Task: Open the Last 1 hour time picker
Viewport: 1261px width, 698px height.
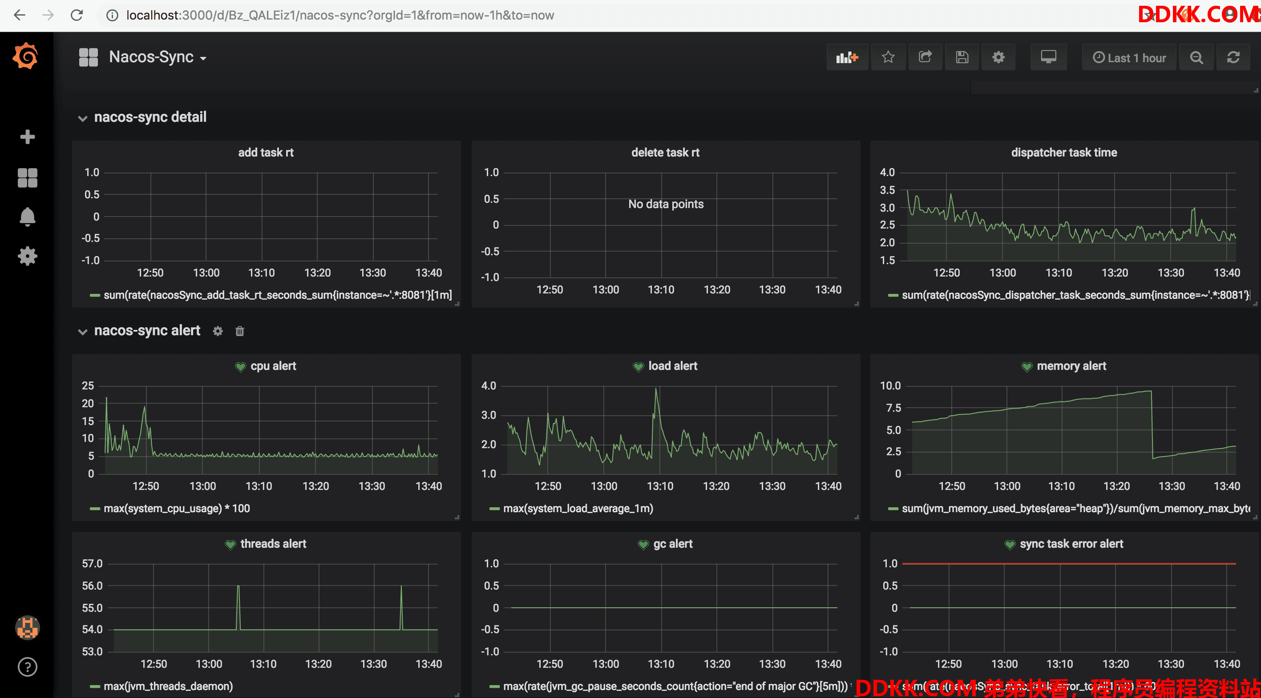Action: pos(1129,57)
